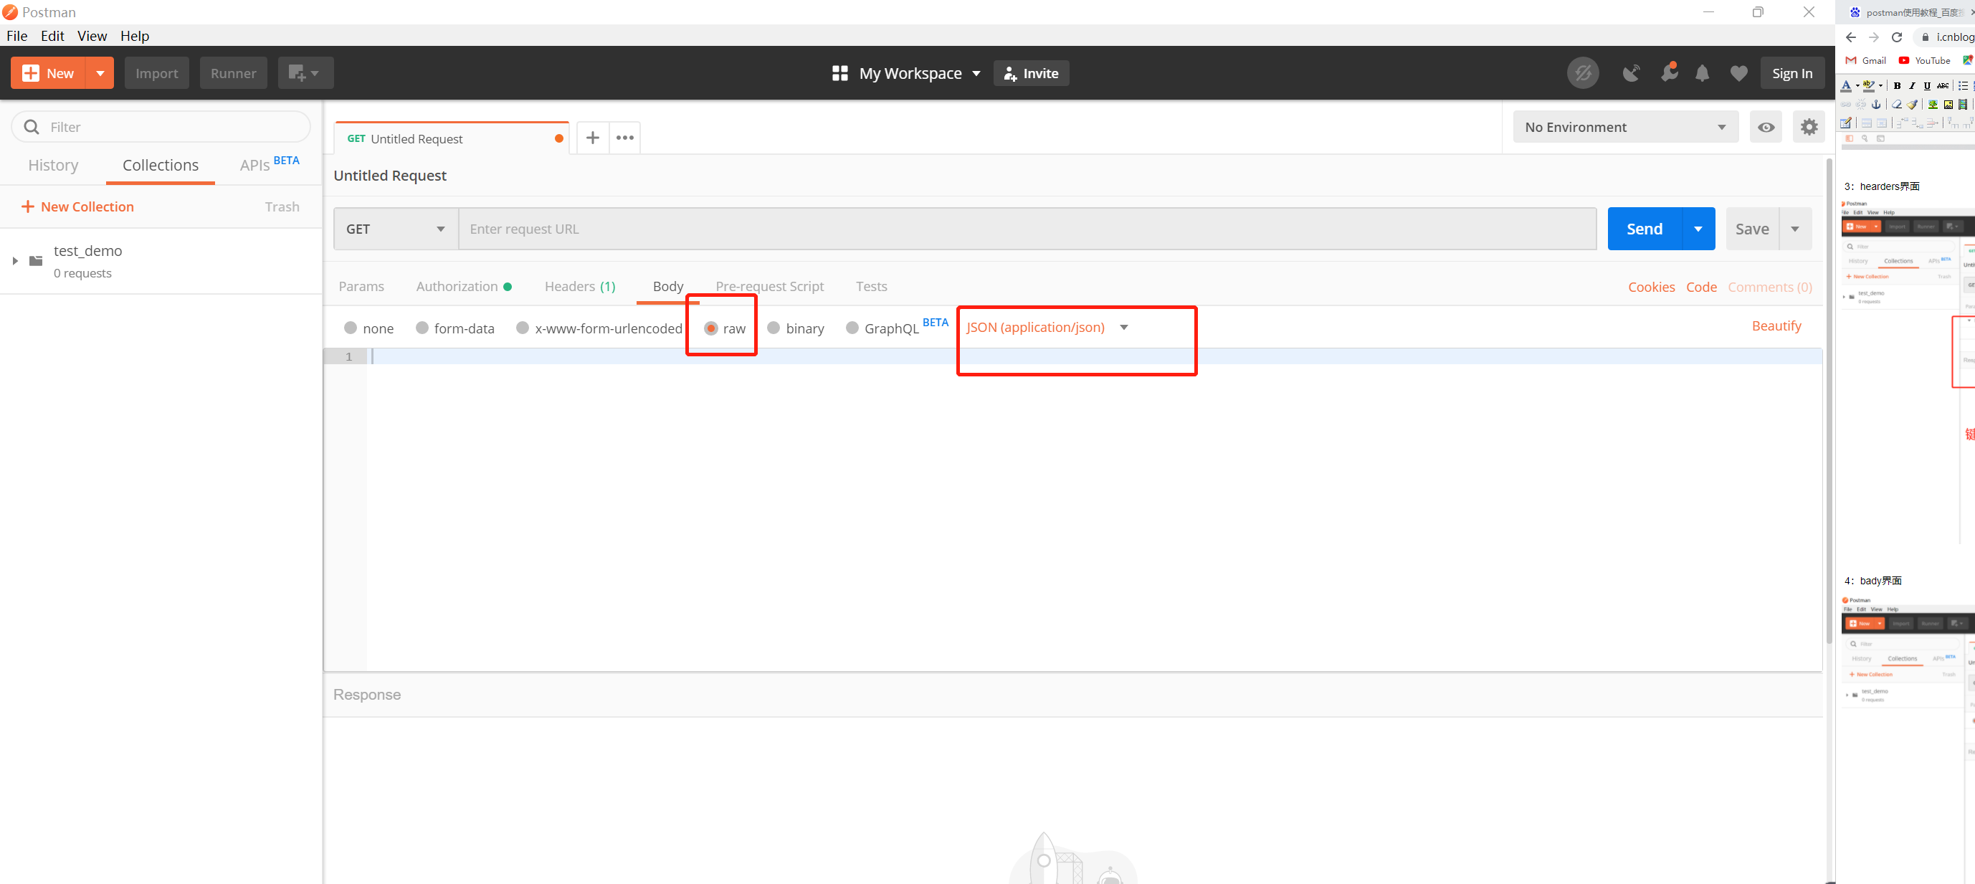Click Italic icon in blog editor

[x=1911, y=85]
